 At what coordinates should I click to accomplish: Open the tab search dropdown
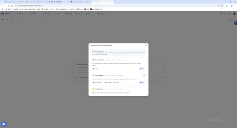click(2, 2)
